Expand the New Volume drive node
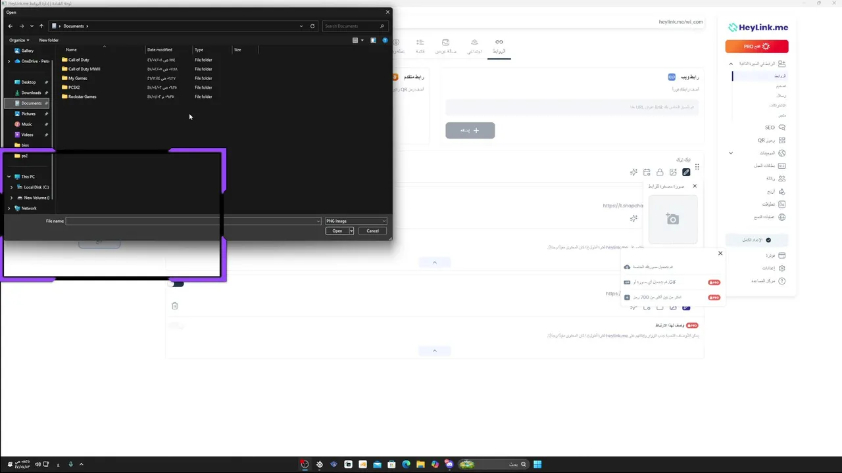This screenshot has width=842, height=473. click(11, 198)
